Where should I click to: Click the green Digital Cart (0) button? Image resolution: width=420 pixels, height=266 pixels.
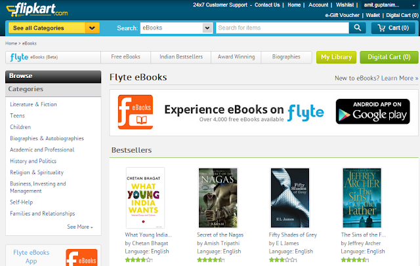pyautogui.click(x=389, y=57)
